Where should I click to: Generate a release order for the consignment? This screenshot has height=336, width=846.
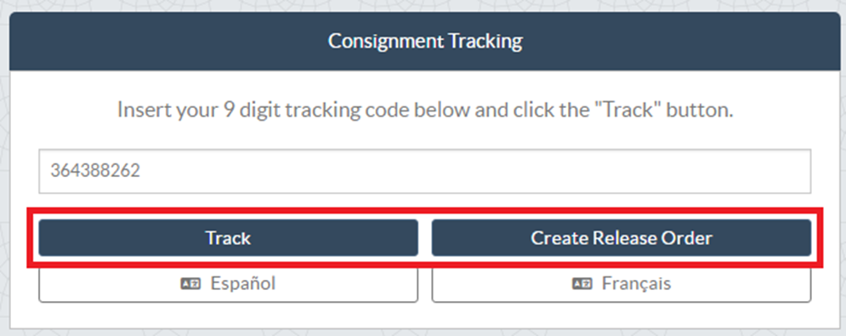click(x=622, y=237)
